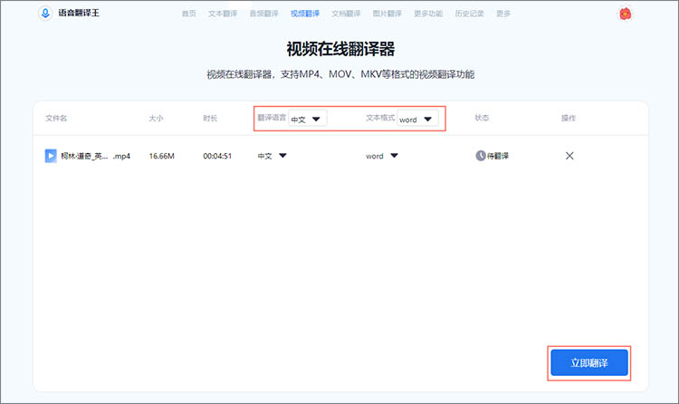Viewport: 679px width, 404px height.
Task: Click the 状态 column header
Action: (482, 118)
